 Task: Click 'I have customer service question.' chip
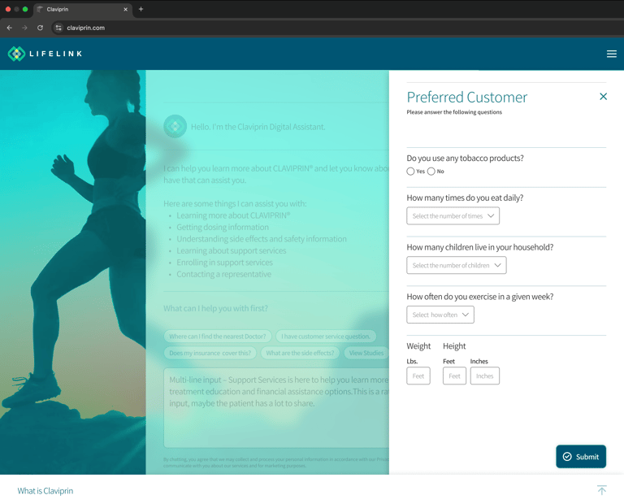tap(326, 337)
